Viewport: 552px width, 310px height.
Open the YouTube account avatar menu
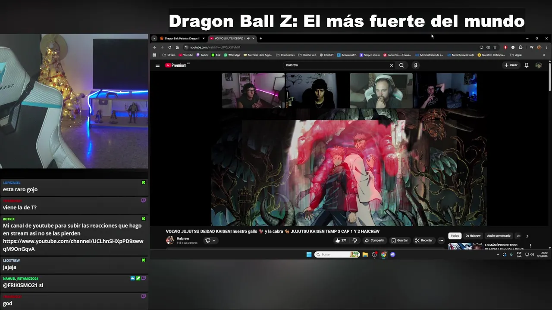539,65
